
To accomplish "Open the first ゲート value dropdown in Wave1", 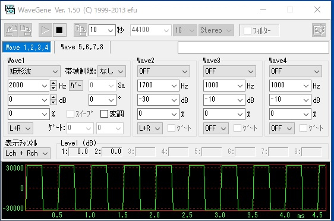I will click(x=89, y=128).
